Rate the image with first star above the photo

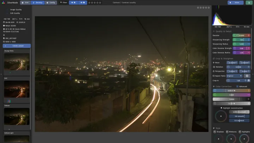pyautogui.click(x=198, y=8)
